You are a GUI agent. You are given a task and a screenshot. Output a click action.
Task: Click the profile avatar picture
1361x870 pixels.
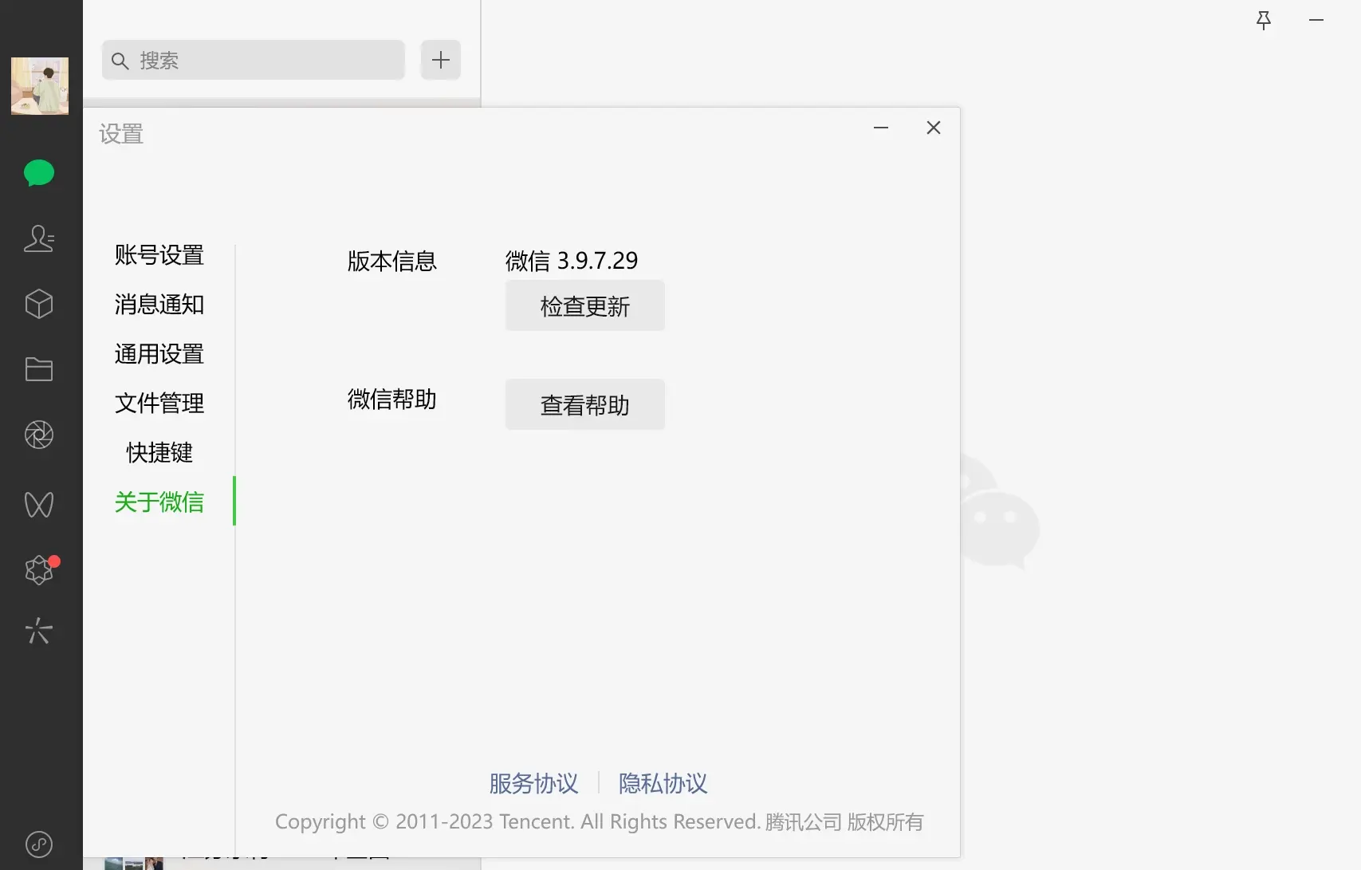[x=40, y=86]
